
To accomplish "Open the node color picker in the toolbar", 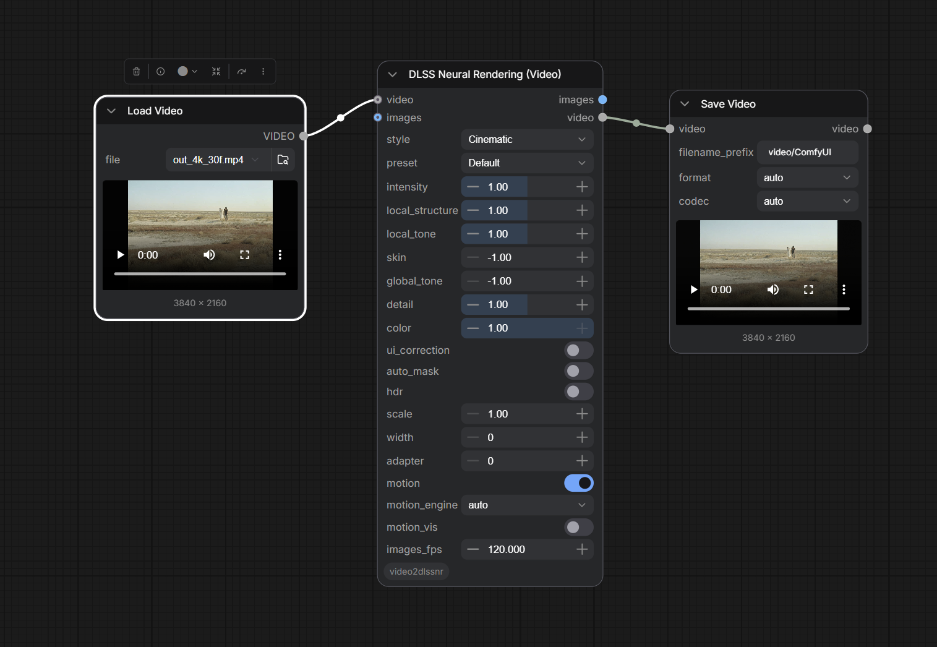I will pos(187,72).
